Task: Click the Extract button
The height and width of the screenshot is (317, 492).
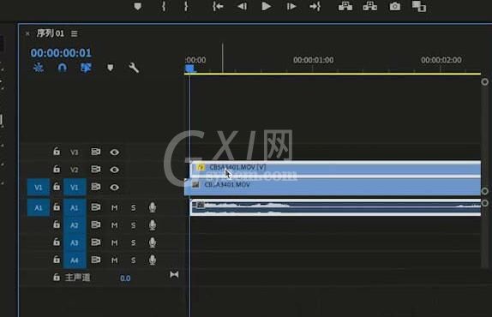Action: (370, 6)
